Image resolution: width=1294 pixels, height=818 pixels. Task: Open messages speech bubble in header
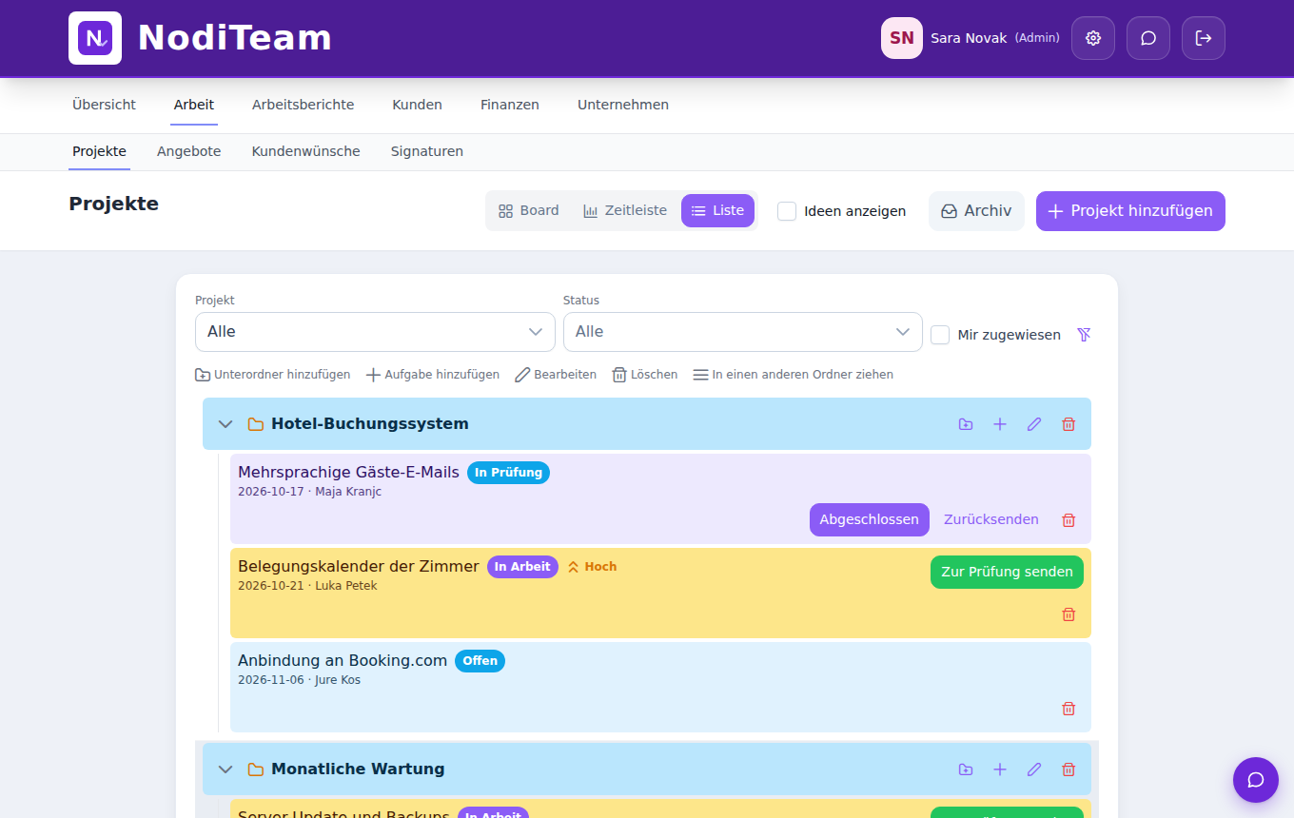[x=1148, y=38]
